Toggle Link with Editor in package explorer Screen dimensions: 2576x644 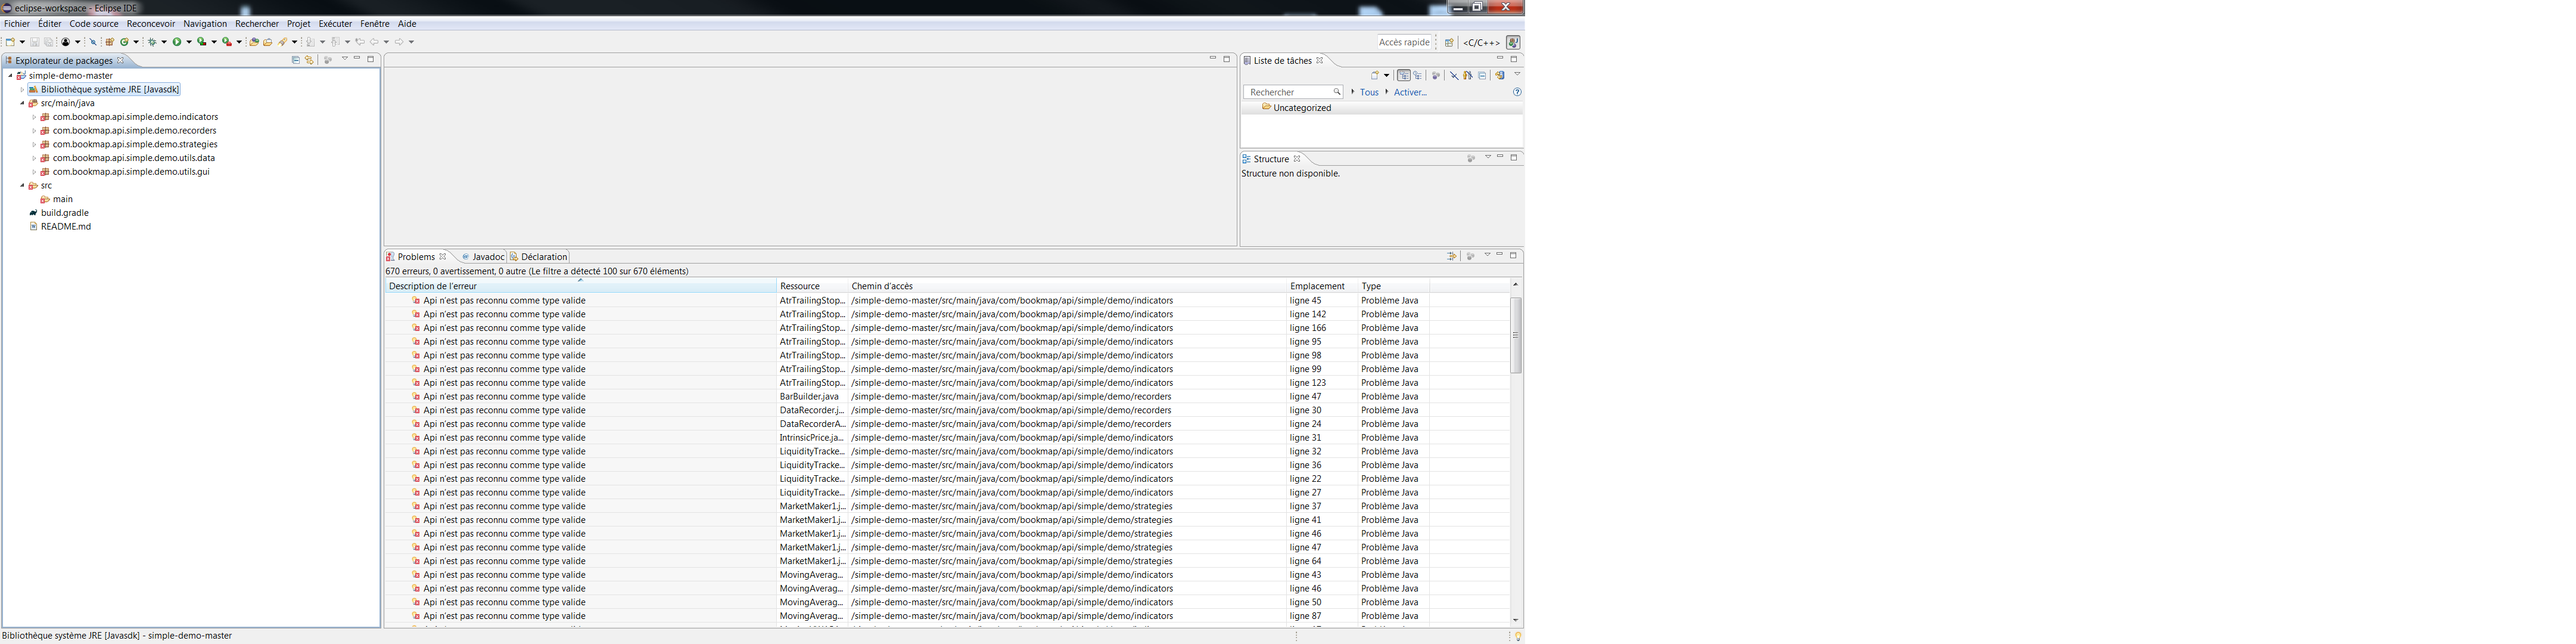(x=309, y=60)
